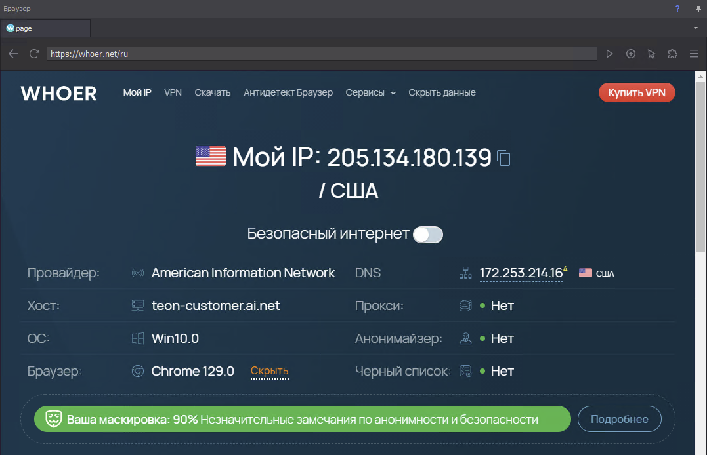Open the Скрыть данные menu item
Viewport: 707px width, 455px height.
442,92
